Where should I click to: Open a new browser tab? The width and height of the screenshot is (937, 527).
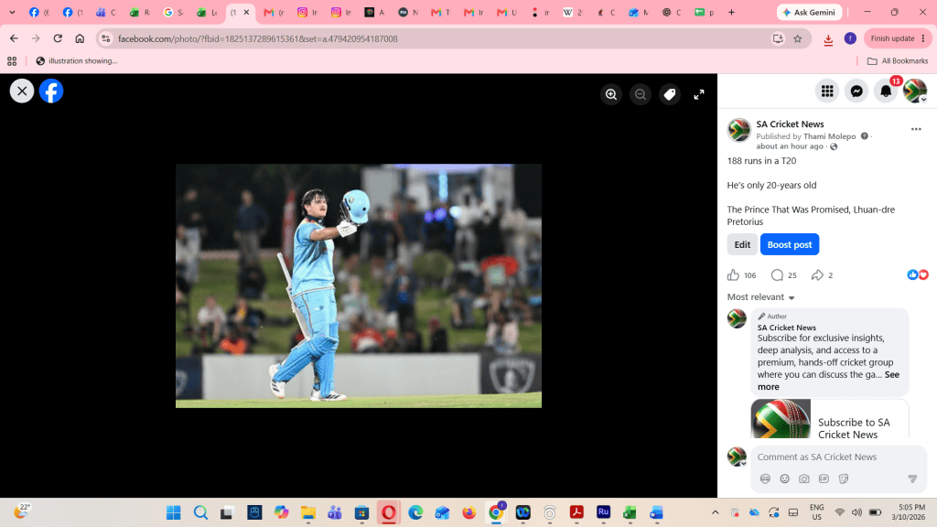coord(731,12)
